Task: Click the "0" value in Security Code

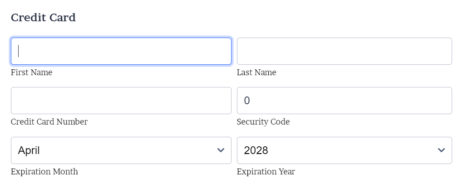Action: pos(247,101)
